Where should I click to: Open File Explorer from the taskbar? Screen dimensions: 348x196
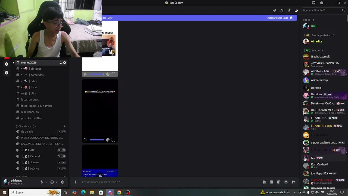(x=92, y=192)
